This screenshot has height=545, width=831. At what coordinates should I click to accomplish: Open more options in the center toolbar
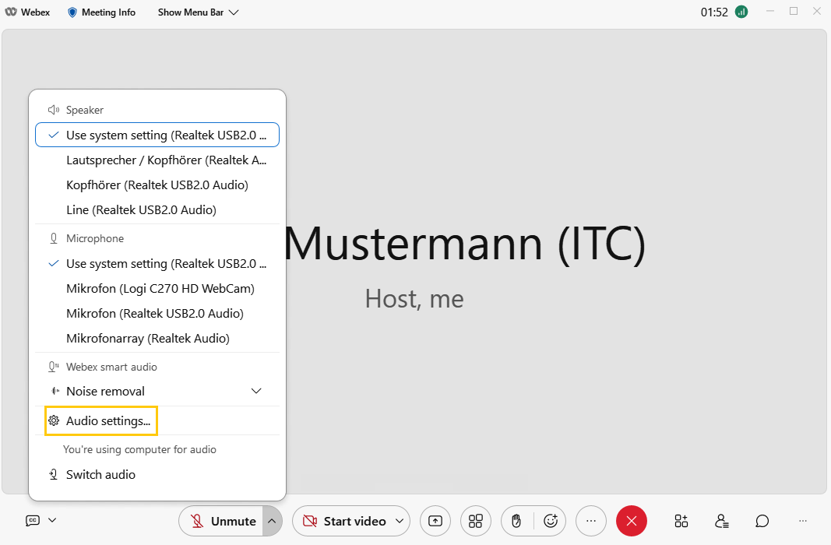591,521
